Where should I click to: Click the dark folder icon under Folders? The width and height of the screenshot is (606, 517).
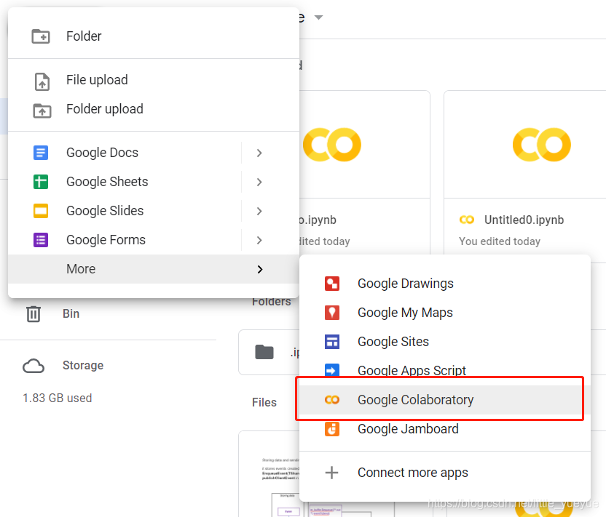tap(264, 352)
